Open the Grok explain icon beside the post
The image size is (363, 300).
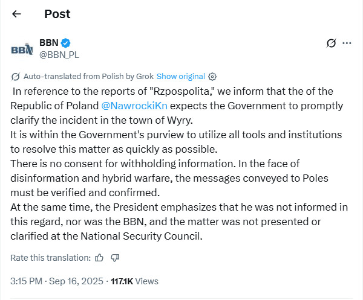point(331,43)
